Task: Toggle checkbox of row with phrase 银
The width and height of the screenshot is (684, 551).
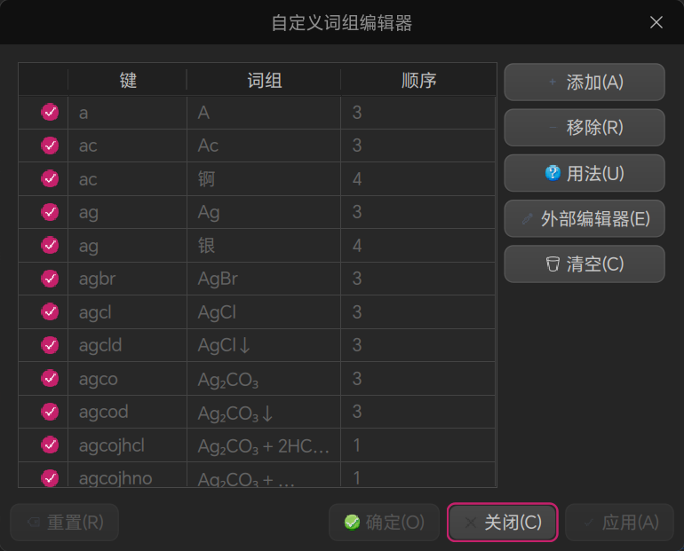Action: pos(50,245)
